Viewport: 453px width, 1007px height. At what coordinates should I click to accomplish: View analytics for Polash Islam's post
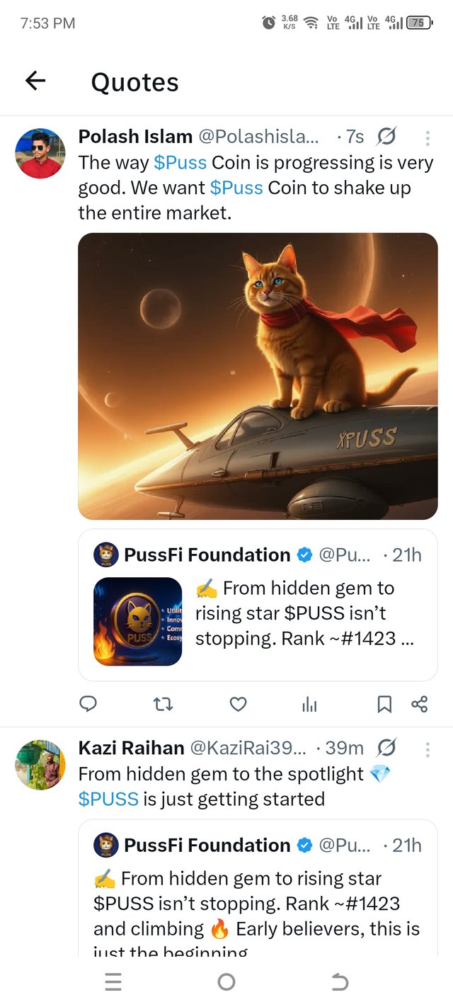pos(309,704)
